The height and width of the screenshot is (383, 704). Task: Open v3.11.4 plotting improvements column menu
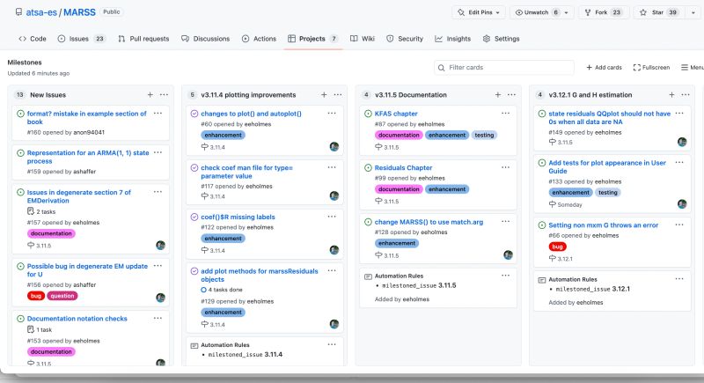pyautogui.click(x=338, y=95)
